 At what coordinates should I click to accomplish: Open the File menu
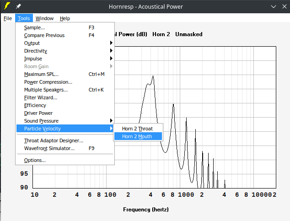[x=8, y=18]
